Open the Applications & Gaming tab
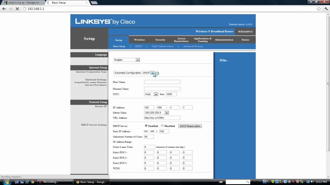The image size is (330, 185). point(203,40)
